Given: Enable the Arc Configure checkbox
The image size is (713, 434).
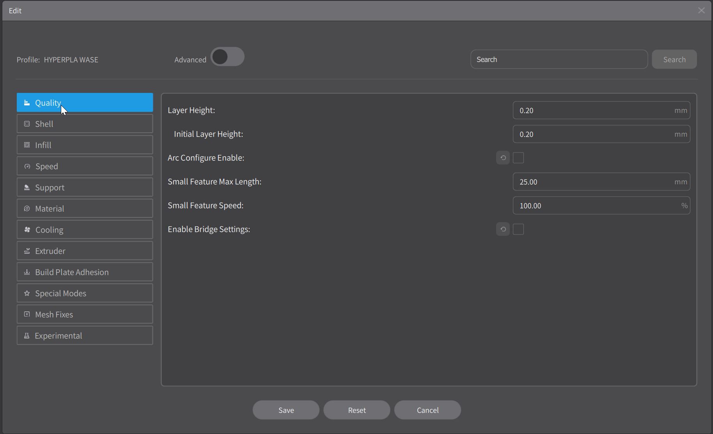Looking at the screenshot, I should point(518,158).
